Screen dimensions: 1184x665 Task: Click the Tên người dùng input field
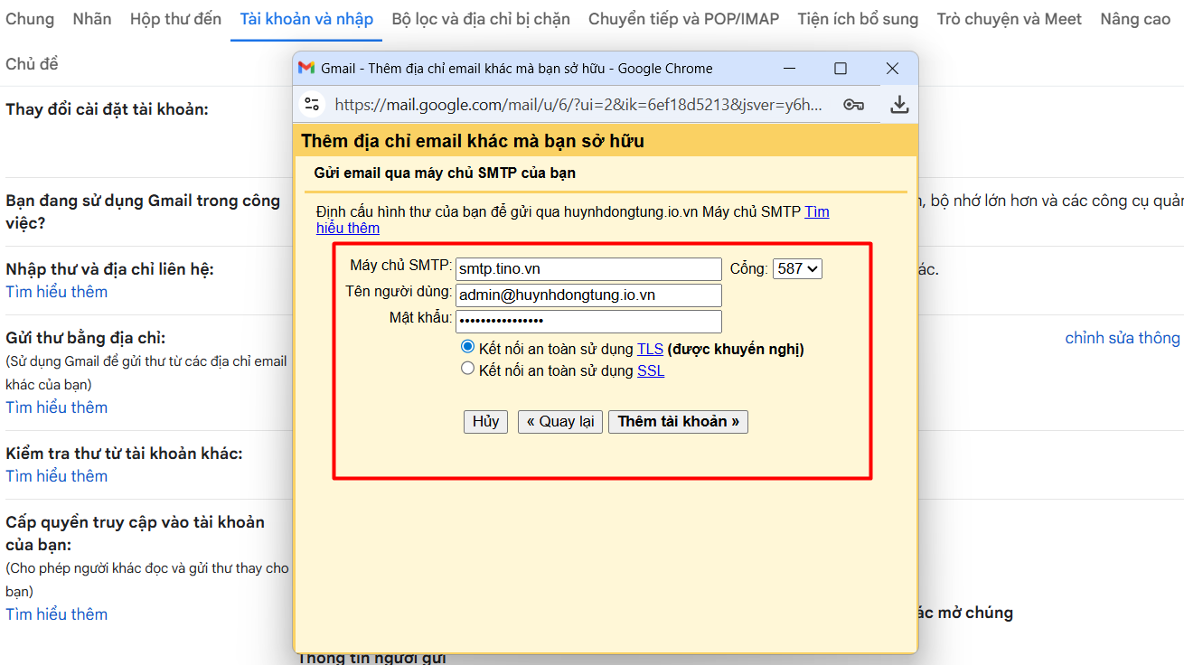(x=588, y=295)
